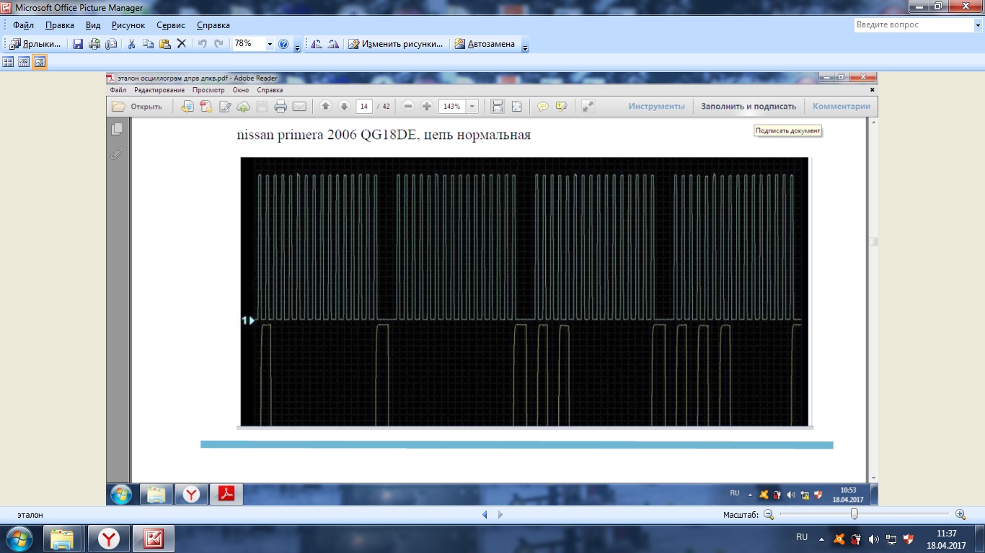Click the эталон status bar text

coord(30,515)
